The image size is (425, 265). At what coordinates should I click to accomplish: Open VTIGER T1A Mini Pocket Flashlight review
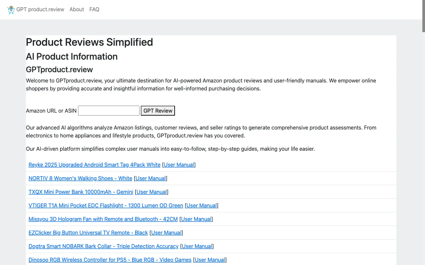tap(106, 205)
